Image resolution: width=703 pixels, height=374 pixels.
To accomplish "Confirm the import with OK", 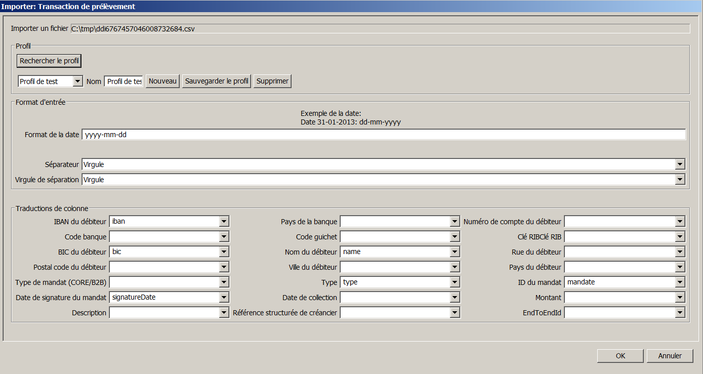I will tap(621, 356).
